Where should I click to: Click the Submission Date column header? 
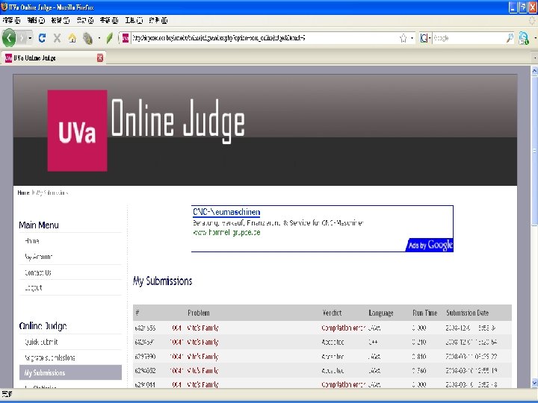[467, 313]
